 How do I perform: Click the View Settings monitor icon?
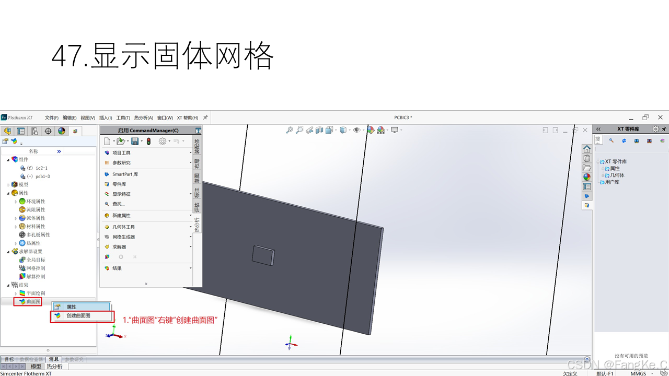coord(395,130)
